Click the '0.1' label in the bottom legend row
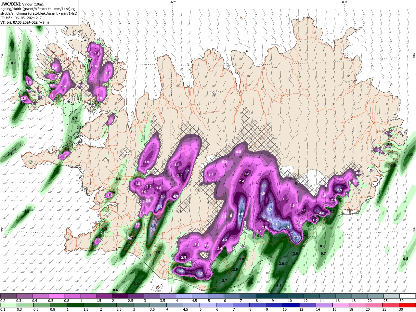The image size is (416, 312). [3, 310]
